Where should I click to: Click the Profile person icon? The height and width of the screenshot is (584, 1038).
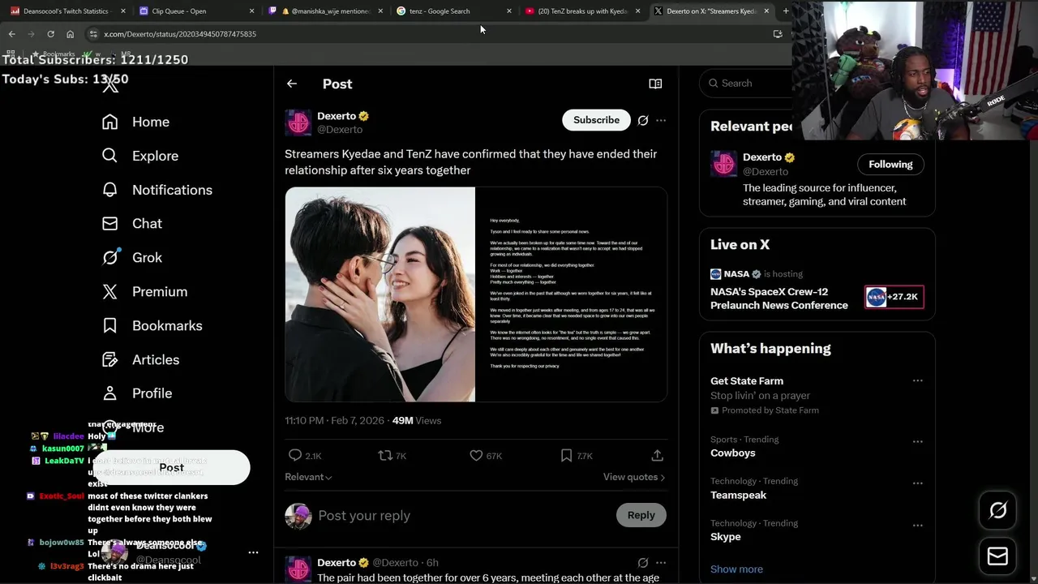coord(110,393)
